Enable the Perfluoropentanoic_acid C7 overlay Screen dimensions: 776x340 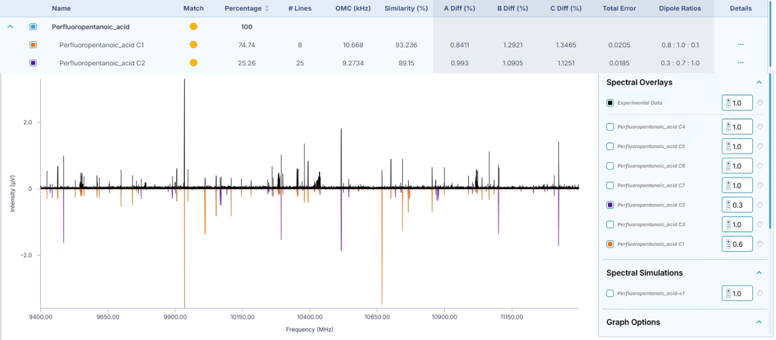click(610, 185)
